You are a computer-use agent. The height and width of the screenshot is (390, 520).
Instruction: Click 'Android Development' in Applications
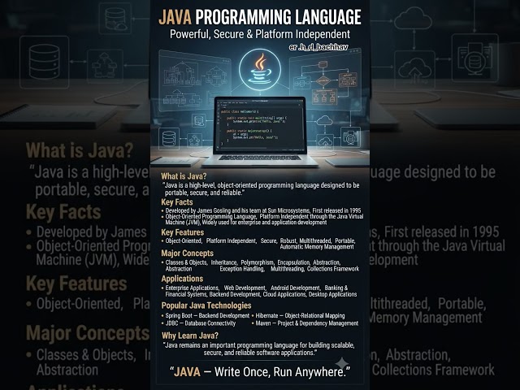coord(296,288)
